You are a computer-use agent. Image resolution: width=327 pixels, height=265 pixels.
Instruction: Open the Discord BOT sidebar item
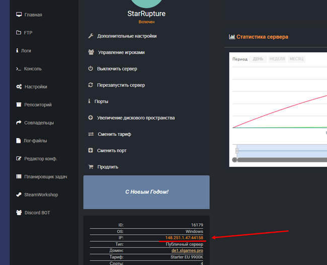37,213
